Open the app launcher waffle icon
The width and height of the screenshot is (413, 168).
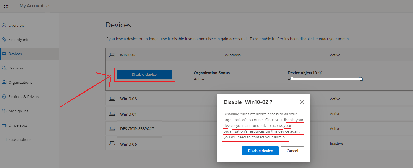point(6,5)
